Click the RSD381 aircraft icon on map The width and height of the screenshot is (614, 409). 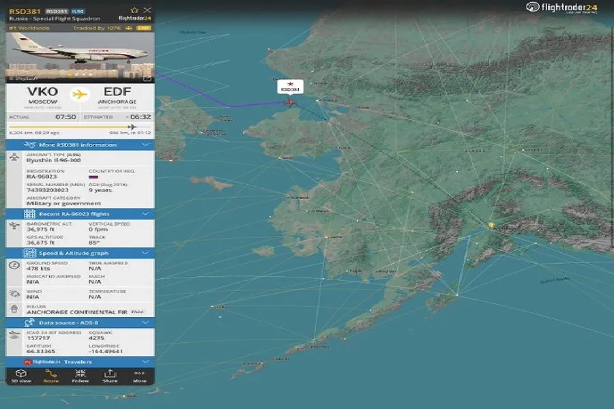291,102
